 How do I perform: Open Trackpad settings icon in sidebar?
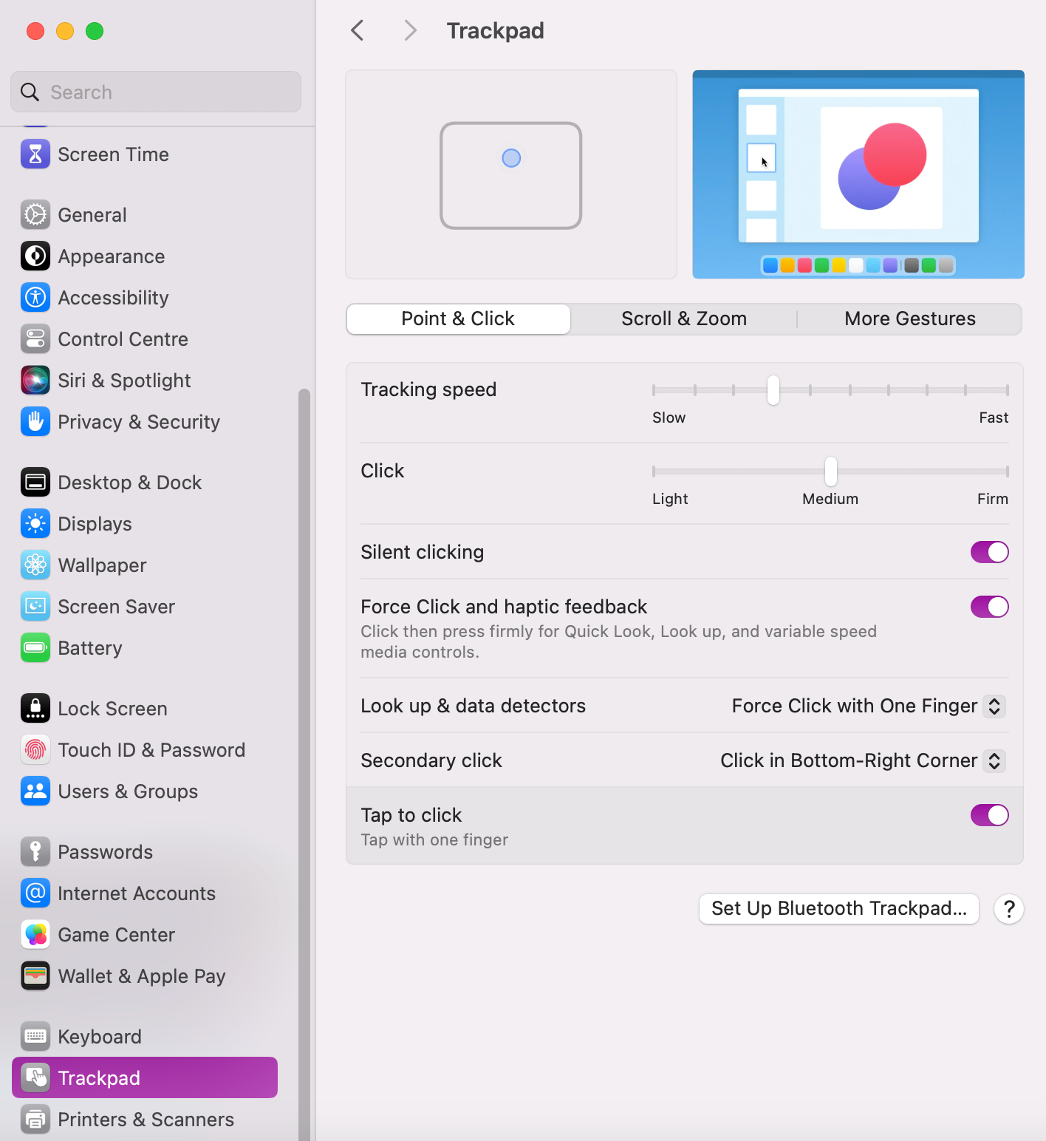(x=35, y=1077)
